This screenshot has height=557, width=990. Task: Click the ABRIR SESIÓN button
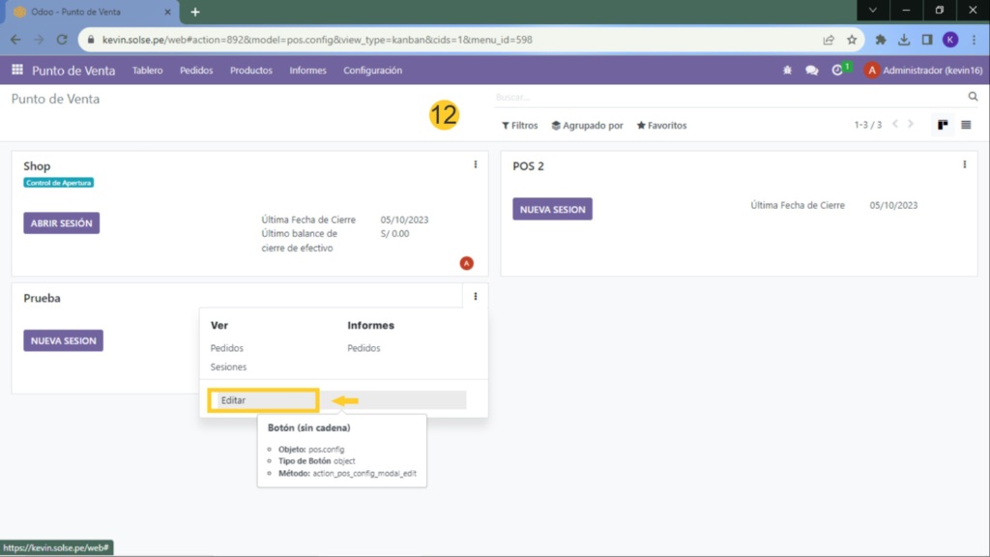tap(61, 223)
